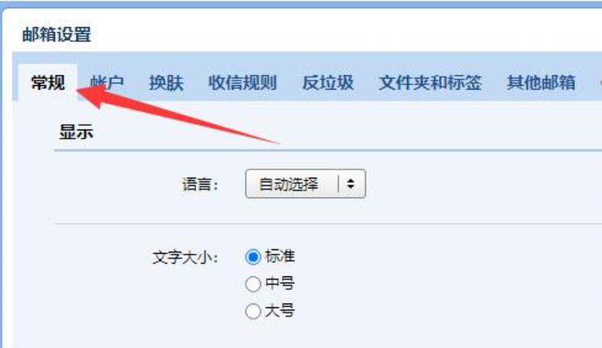The width and height of the screenshot is (602, 348).
Task: Switch to the 常规 tab
Action: pos(48,82)
